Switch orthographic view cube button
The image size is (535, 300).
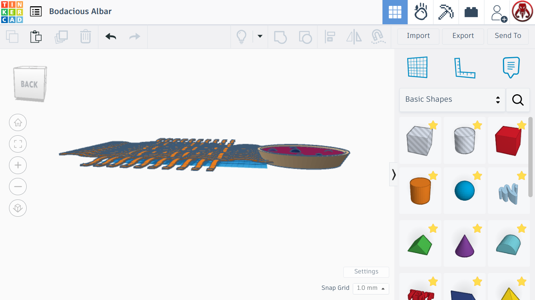[x=18, y=208]
